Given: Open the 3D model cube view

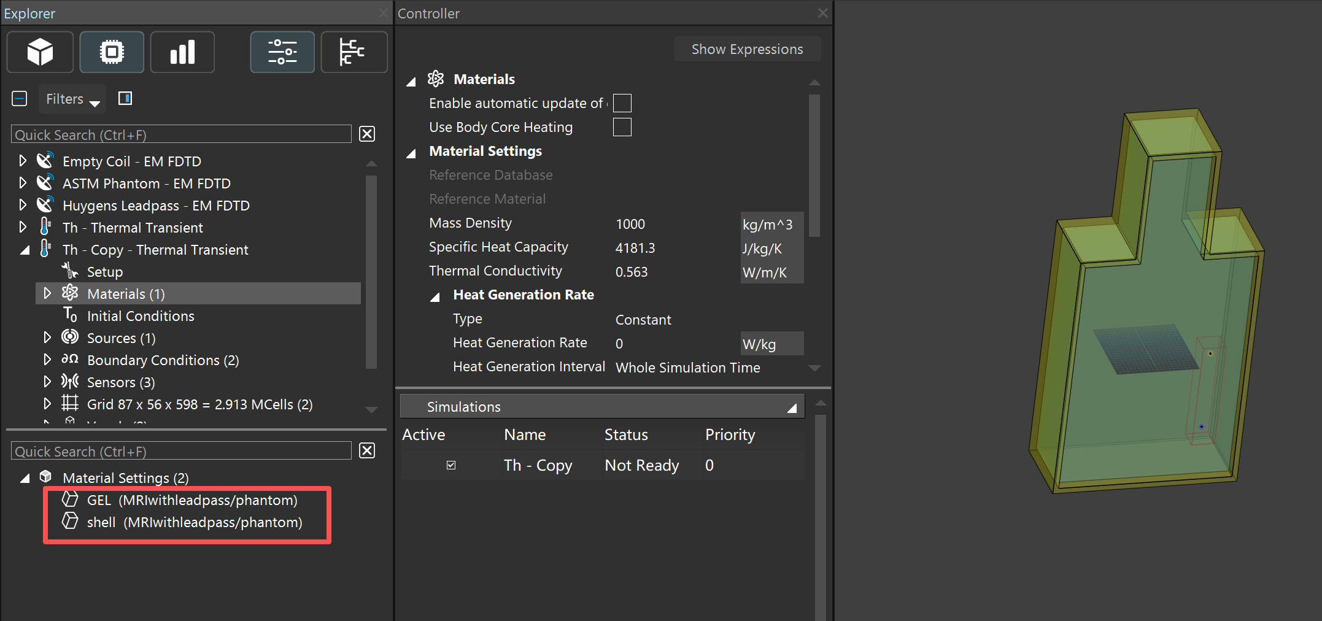Looking at the screenshot, I should click(40, 52).
